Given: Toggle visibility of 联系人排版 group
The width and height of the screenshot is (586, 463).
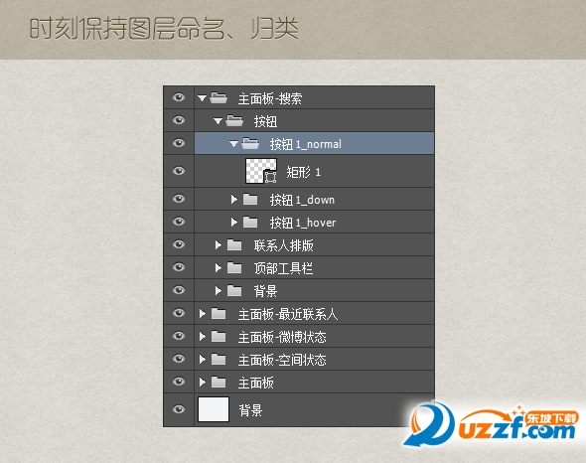Looking at the screenshot, I should coord(179,244).
